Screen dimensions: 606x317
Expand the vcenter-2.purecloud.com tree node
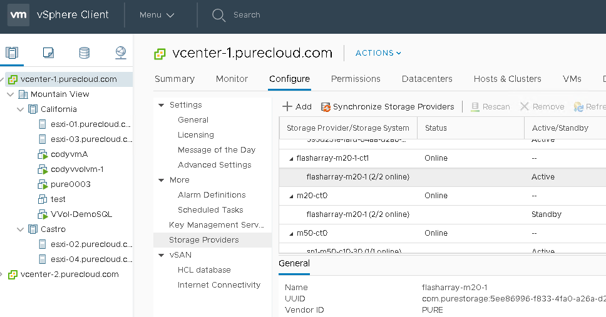(x=3, y=274)
